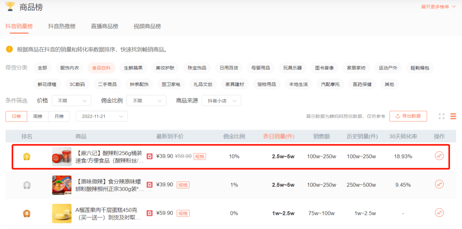Choose the 服饰内衣 category chip
The image size is (462, 229).
click(x=70, y=68)
